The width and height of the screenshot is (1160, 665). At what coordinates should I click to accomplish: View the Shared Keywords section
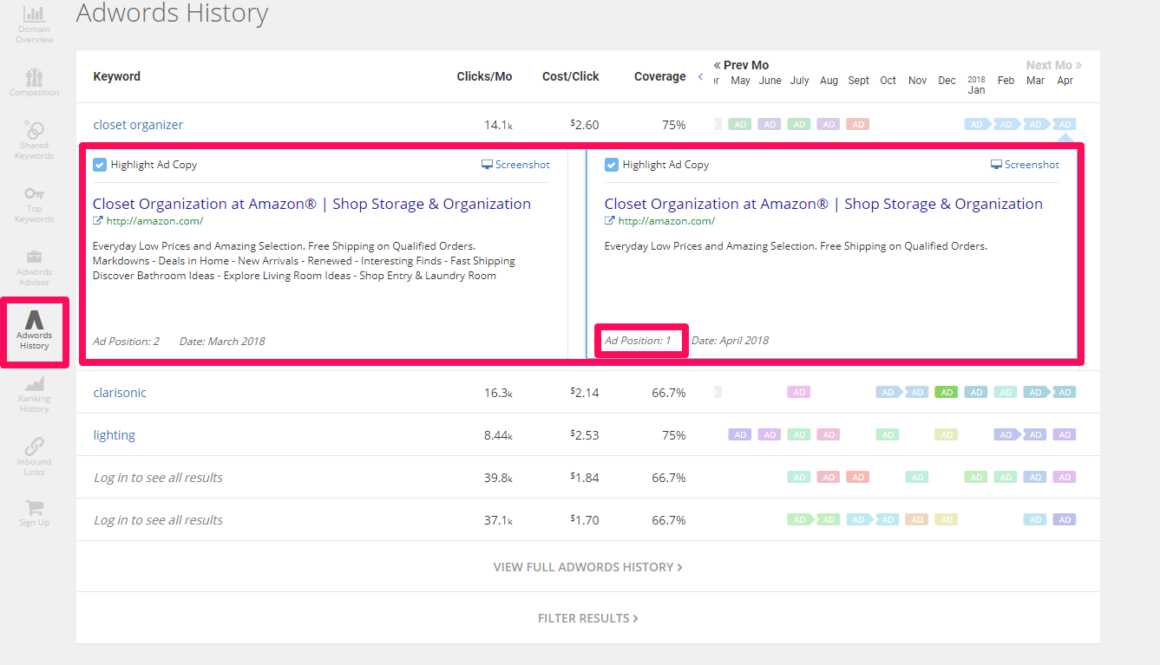click(x=34, y=137)
